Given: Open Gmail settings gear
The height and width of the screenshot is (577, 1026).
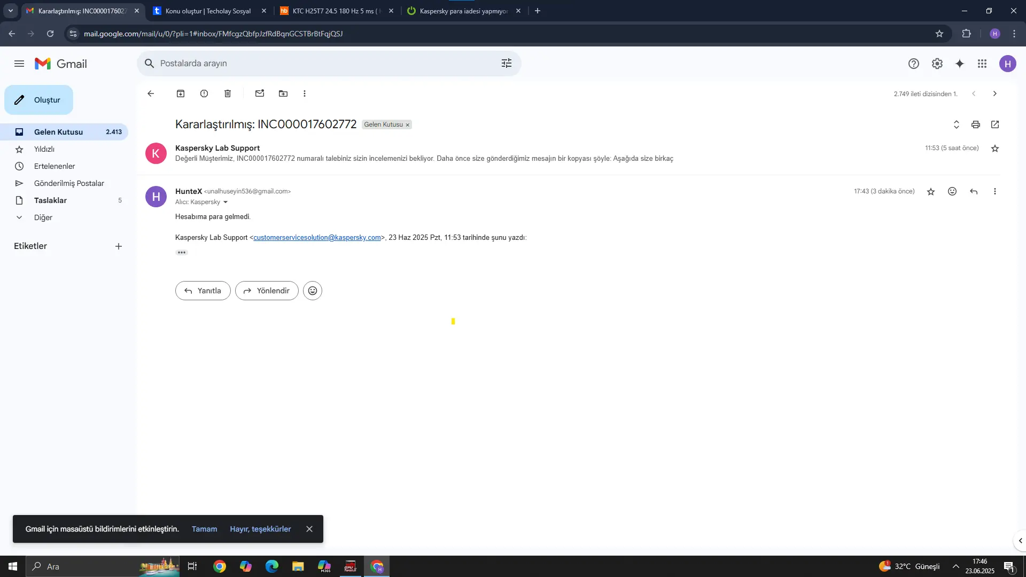Looking at the screenshot, I should (x=937, y=64).
